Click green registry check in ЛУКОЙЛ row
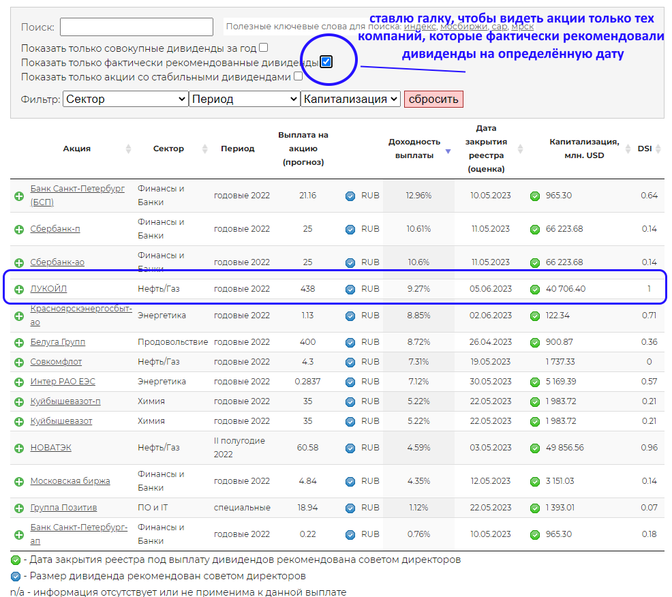 coord(535,290)
